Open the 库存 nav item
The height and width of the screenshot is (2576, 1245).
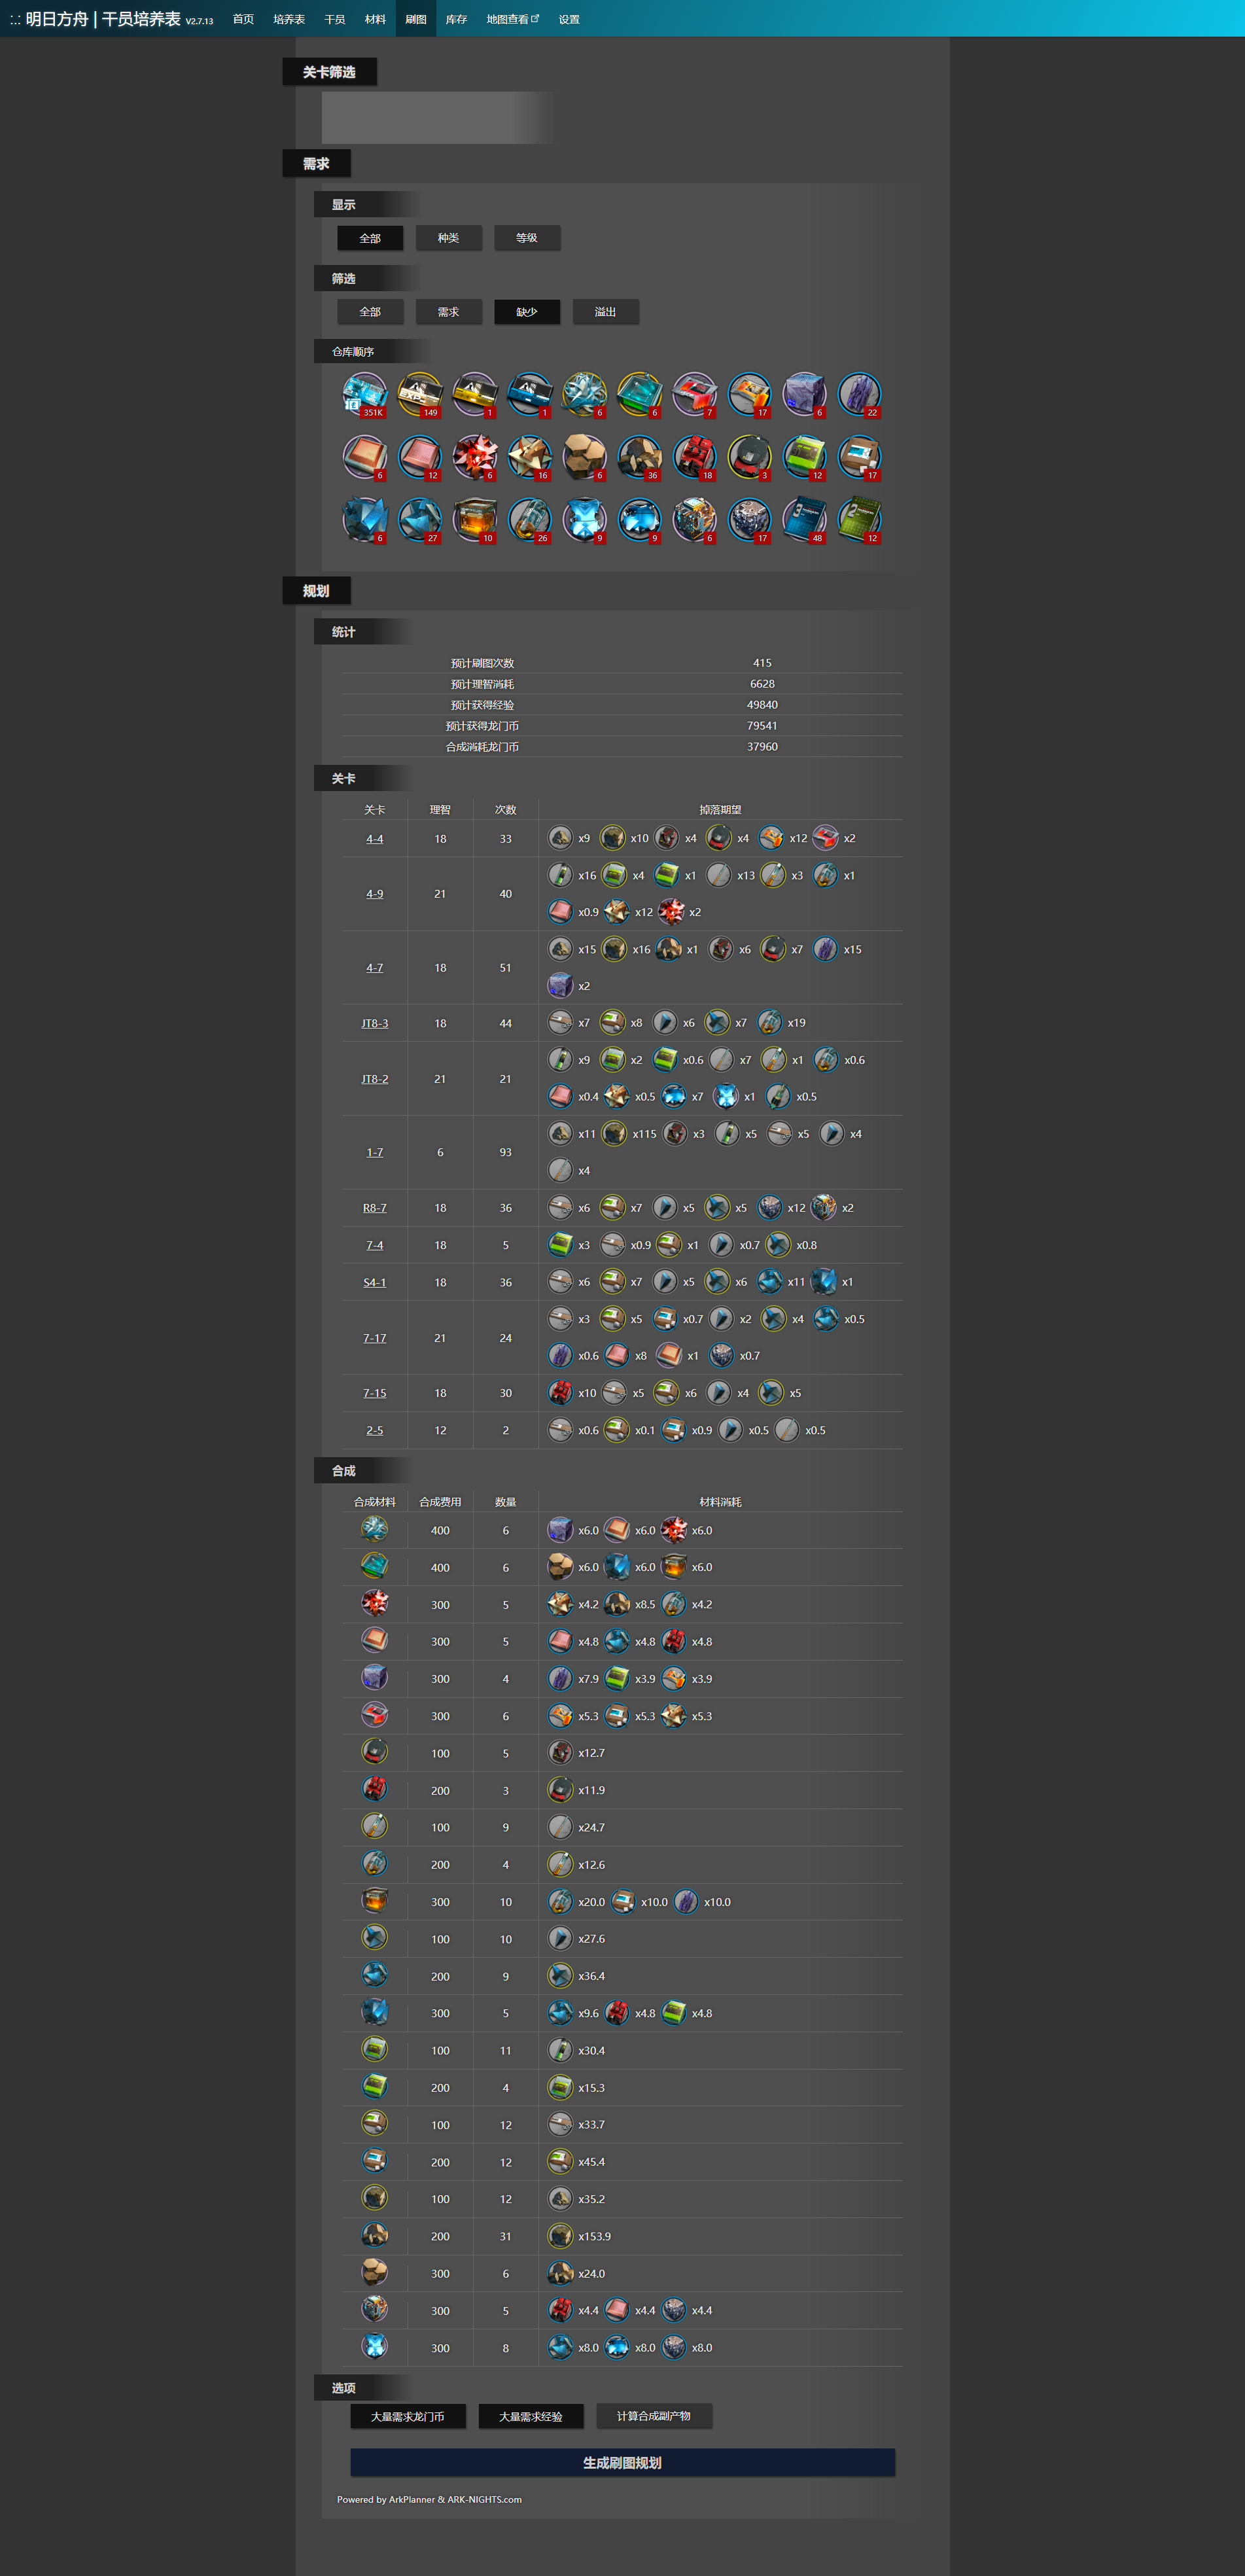pyautogui.click(x=456, y=19)
